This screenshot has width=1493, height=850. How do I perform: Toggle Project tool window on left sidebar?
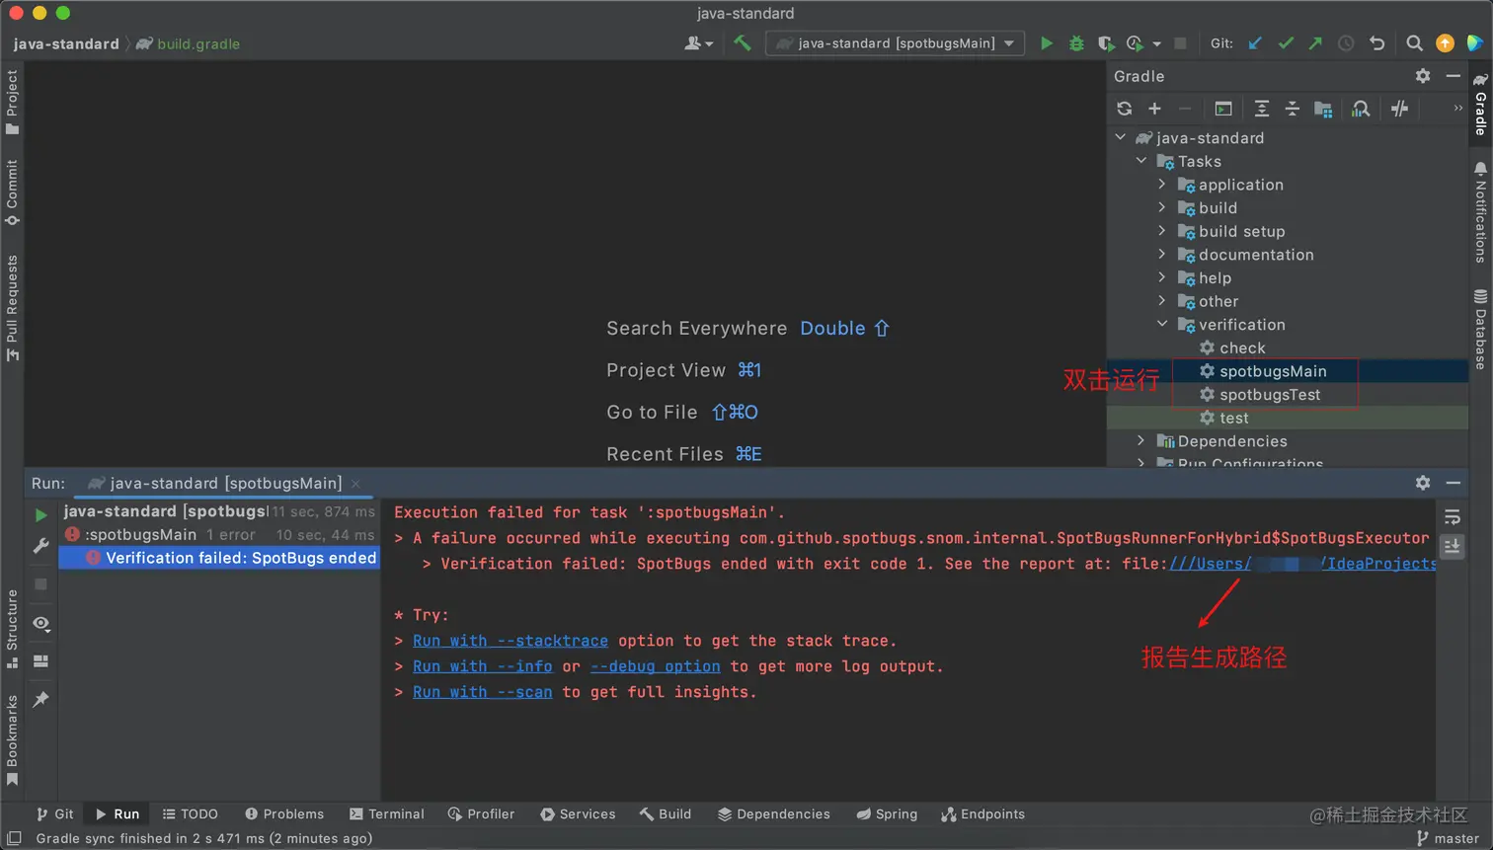(x=12, y=101)
